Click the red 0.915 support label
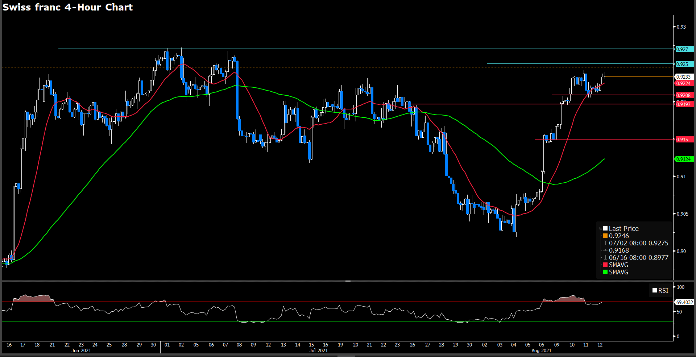Screen dimensions: 696x357 [684, 140]
